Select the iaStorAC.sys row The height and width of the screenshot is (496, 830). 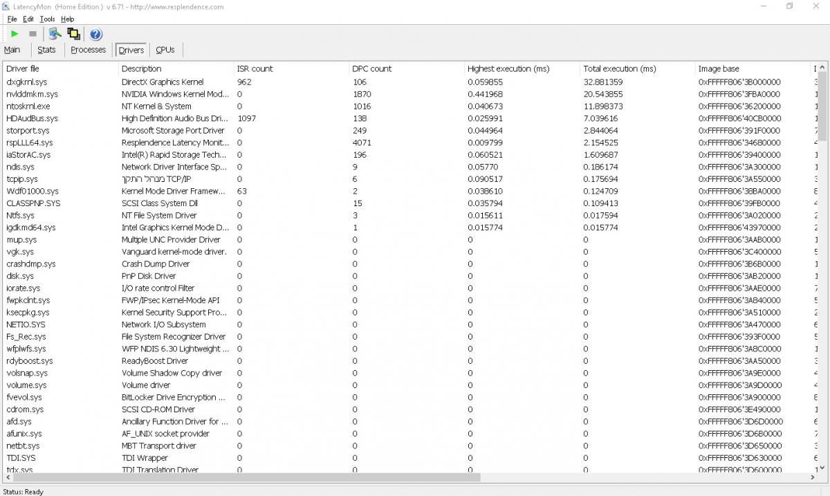click(x=409, y=154)
